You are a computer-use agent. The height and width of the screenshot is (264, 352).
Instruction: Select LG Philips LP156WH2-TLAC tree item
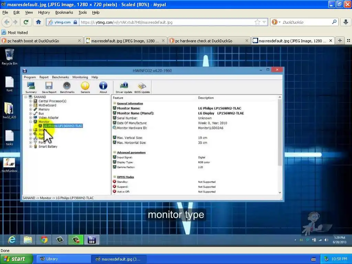[x=63, y=126]
